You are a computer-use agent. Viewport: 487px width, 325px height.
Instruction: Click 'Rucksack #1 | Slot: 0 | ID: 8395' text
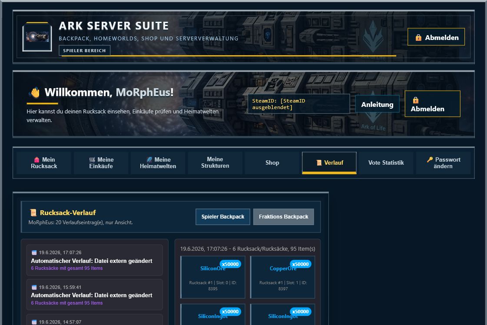click(x=213, y=285)
